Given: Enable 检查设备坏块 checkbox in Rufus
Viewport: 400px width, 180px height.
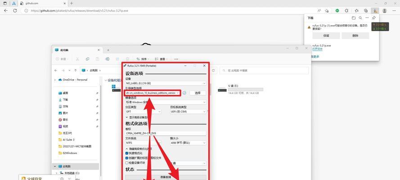Looking at the screenshot, I should click(x=127, y=162).
